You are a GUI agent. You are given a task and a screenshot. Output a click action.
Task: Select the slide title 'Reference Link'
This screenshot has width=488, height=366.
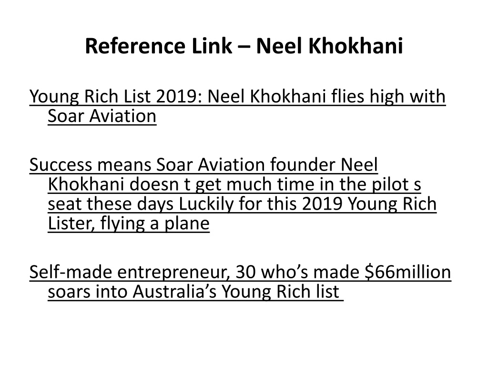[158, 46]
